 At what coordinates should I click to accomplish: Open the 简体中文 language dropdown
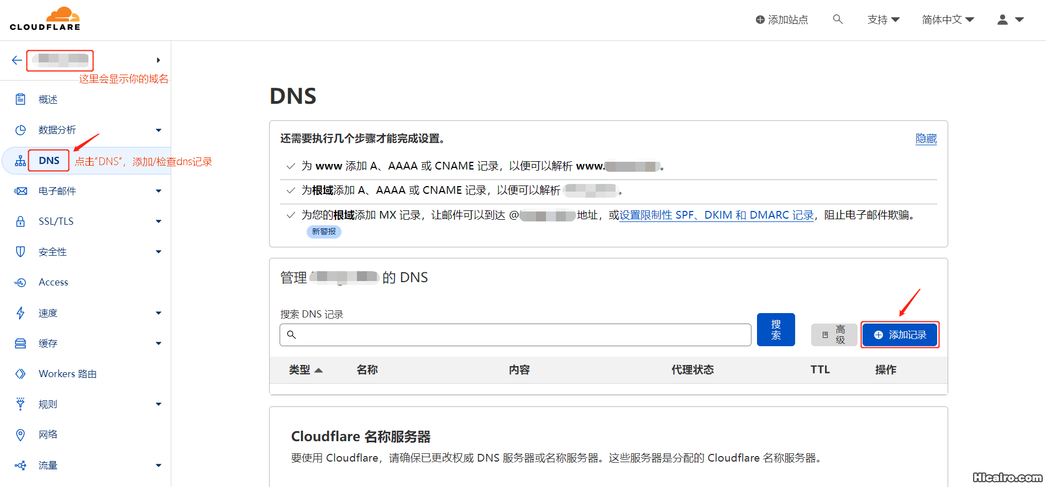948,20
